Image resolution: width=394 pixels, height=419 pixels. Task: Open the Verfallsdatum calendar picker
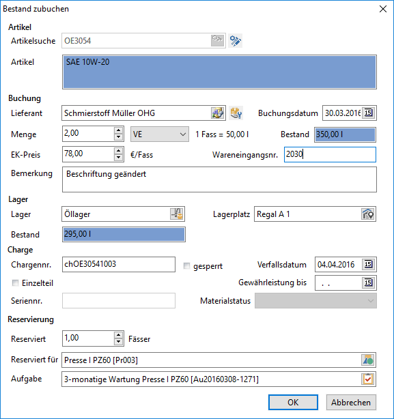point(368,264)
